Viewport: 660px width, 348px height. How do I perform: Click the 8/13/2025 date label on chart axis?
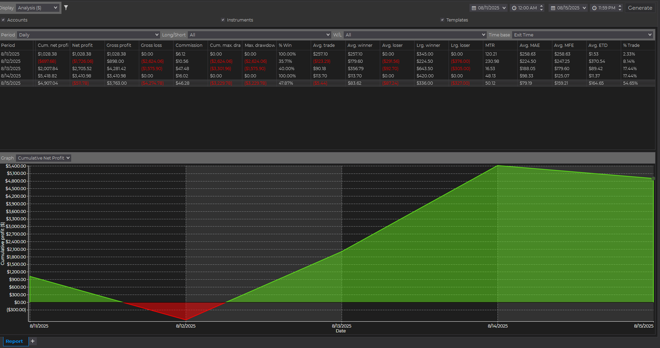click(x=342, y=326)
